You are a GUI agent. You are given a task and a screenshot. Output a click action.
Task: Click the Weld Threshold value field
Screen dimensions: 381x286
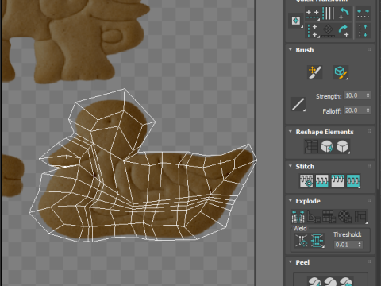[x=345, y=245]
